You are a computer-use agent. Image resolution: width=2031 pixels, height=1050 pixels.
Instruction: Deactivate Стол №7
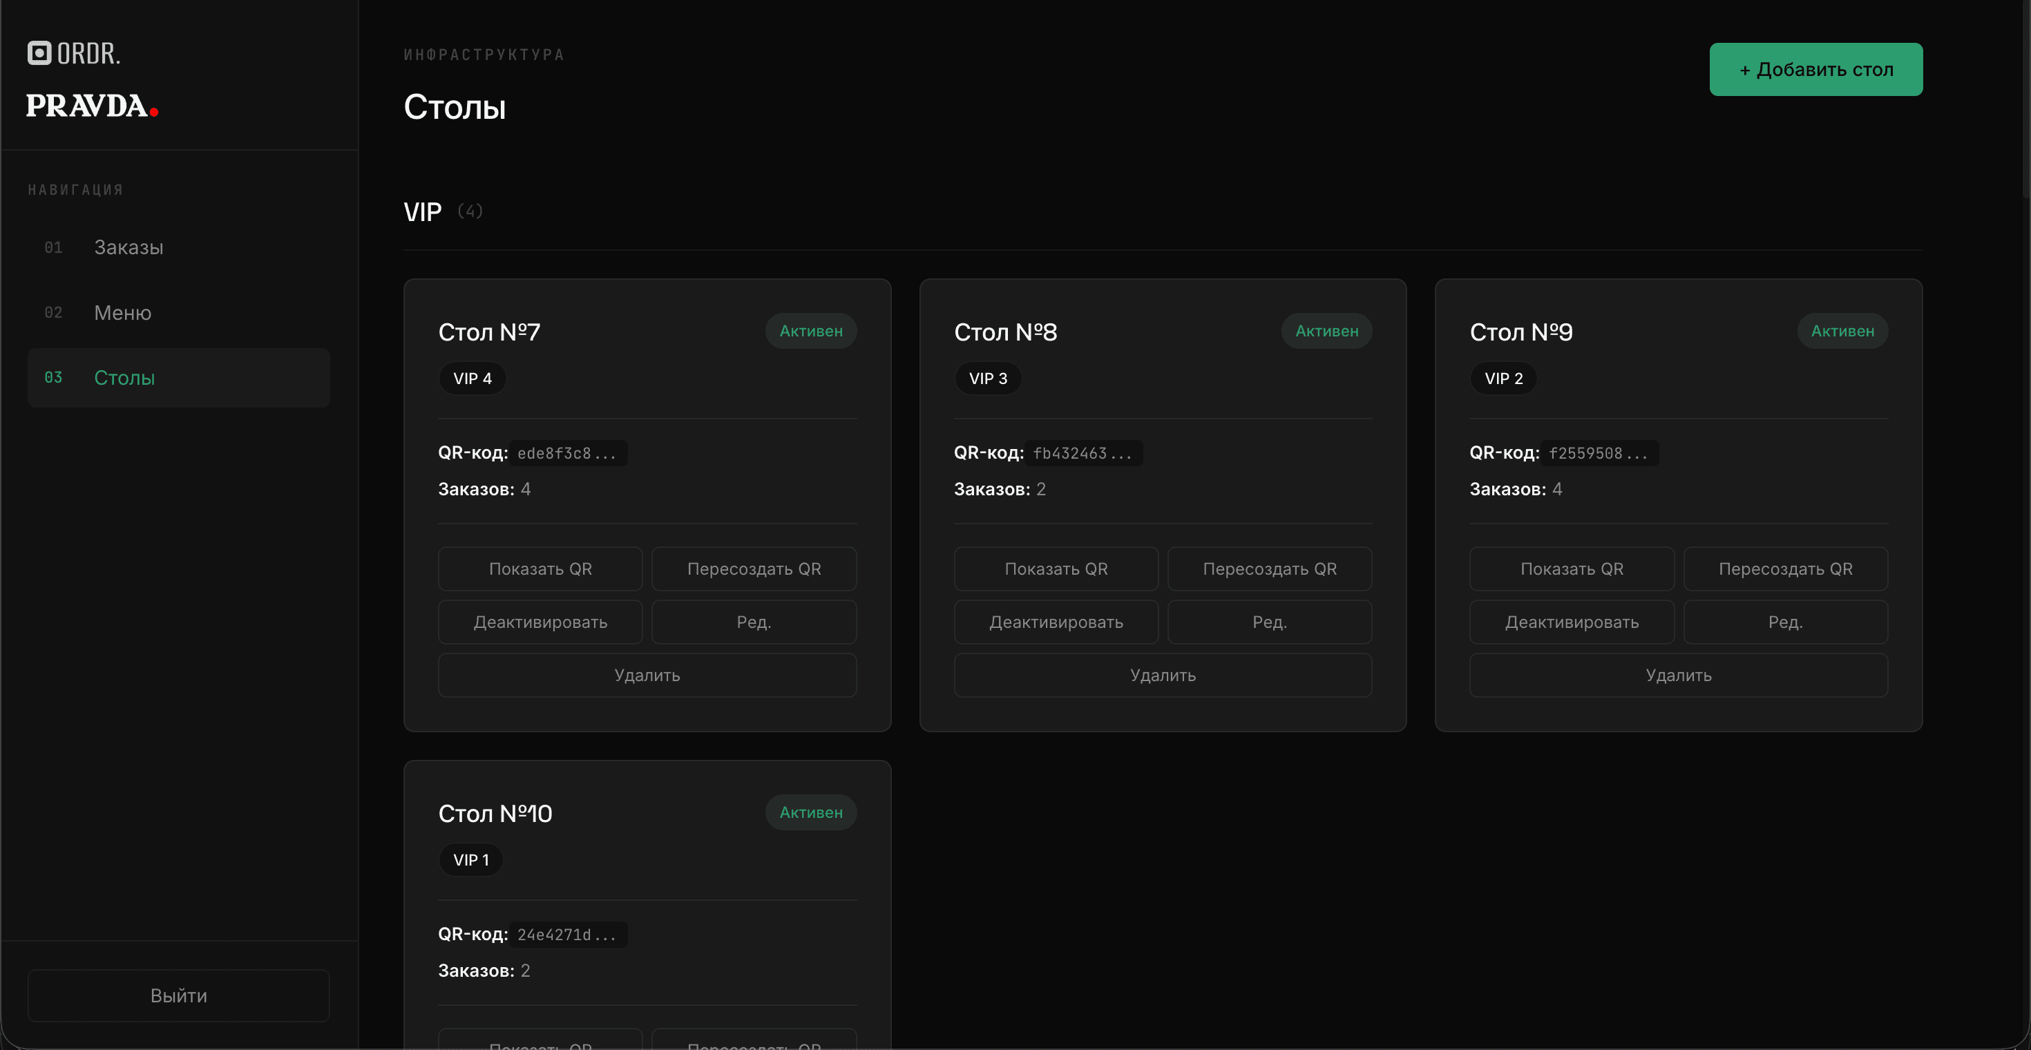click(540, 622)
